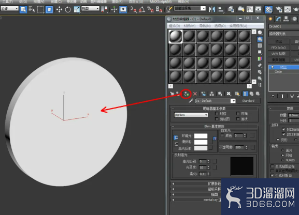This screenshot has height=215, width=299.
Task: Enable self-illumination 颜色 checkbox
Action: pyautogui.click(x=222, y=135)
